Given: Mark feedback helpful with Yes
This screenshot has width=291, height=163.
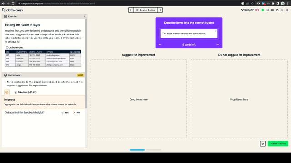Looking at the screenshot, I should [65, 113].
